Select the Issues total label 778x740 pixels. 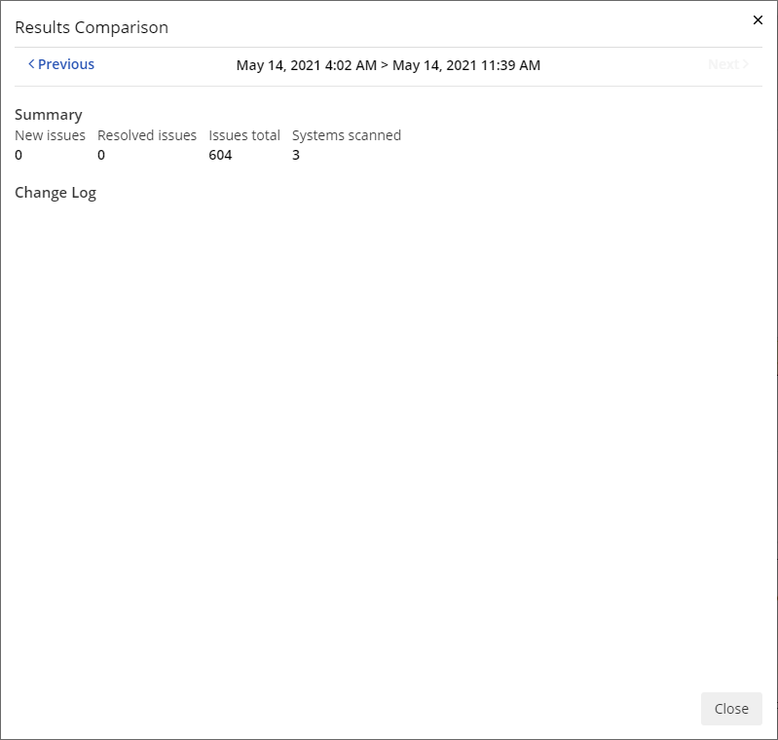coord(244,135)
